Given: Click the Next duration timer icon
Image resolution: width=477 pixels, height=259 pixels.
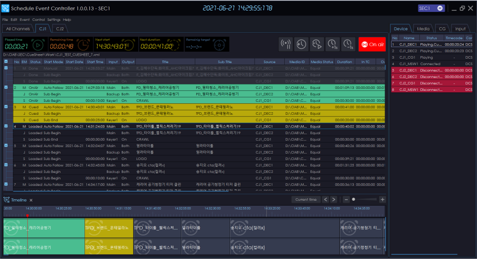Looking at the screenshot, I should 174,45.
